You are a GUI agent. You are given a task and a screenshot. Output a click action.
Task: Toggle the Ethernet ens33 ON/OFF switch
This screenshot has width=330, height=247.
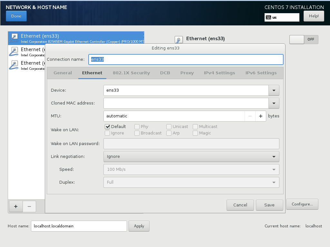coord(304,40)
